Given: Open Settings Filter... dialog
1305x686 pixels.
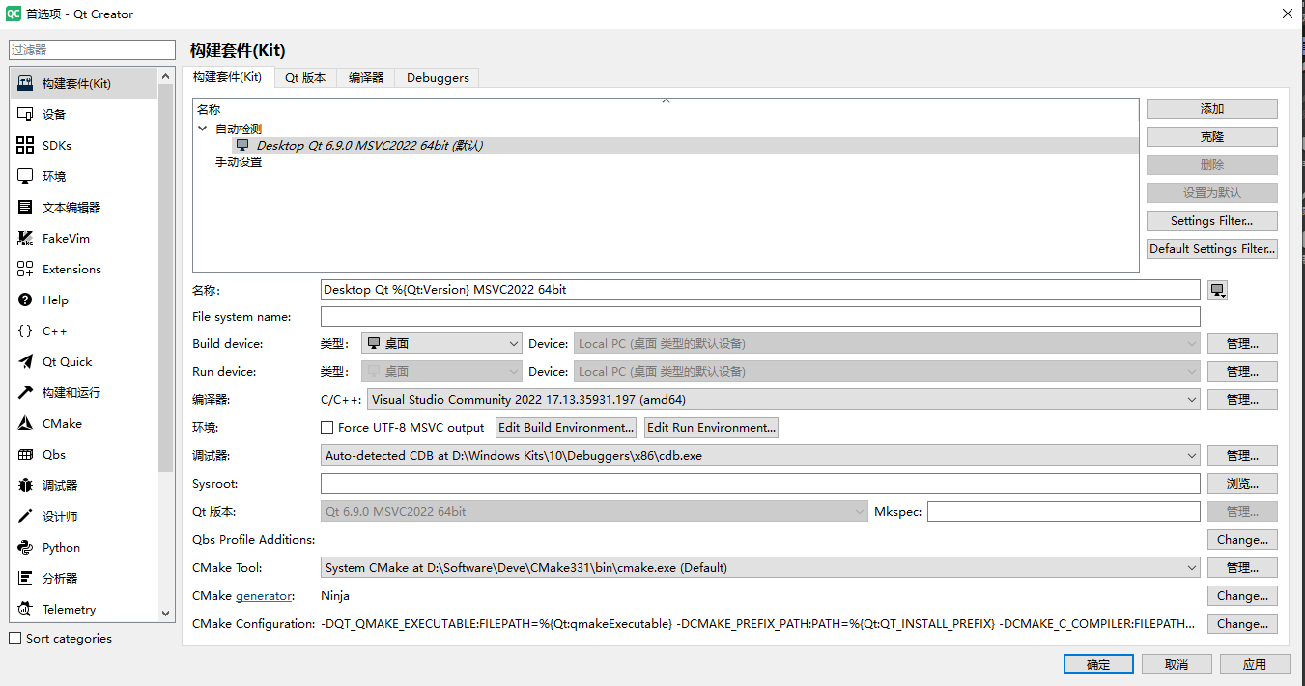Looking at the screenshot, I should (1212, 221).
